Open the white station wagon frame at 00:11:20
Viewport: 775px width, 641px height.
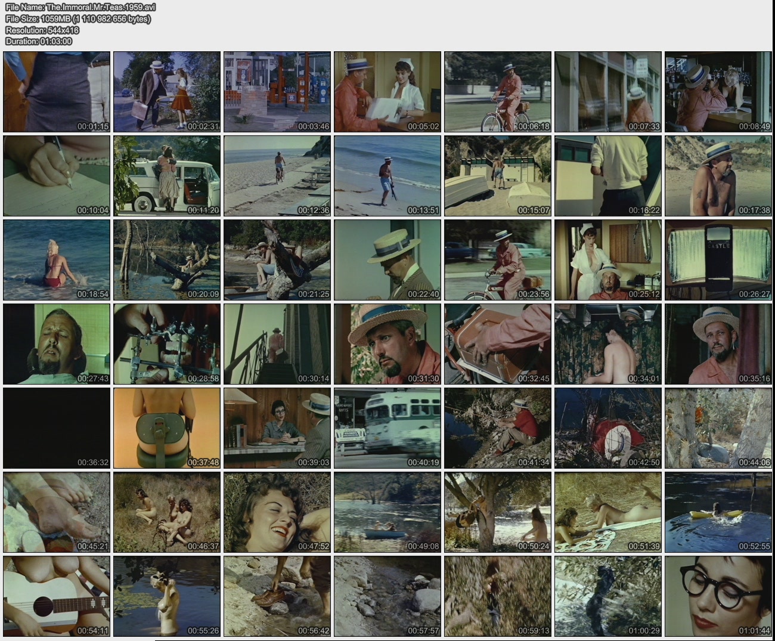click(x=167, y=175)
